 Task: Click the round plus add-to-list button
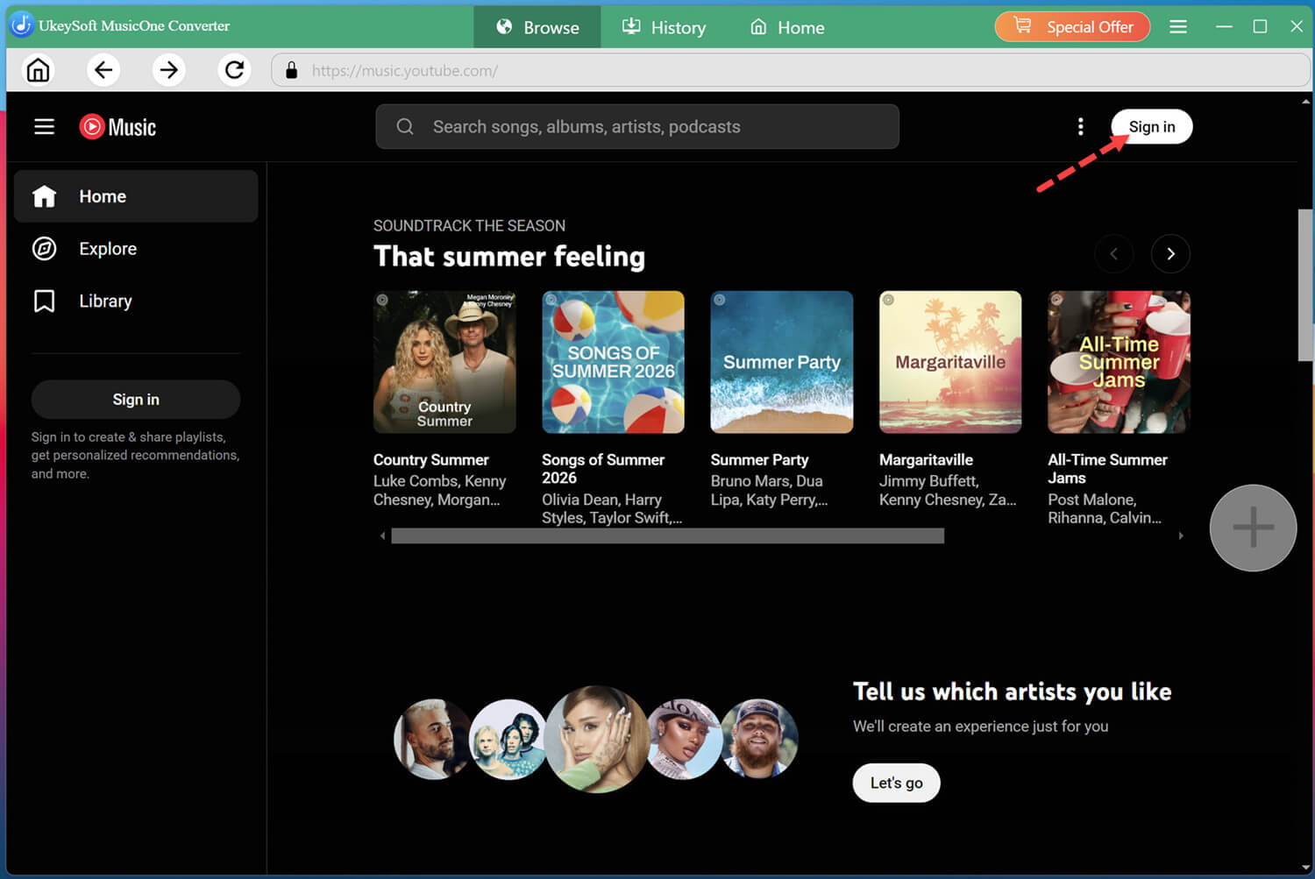coord(1253,528)
